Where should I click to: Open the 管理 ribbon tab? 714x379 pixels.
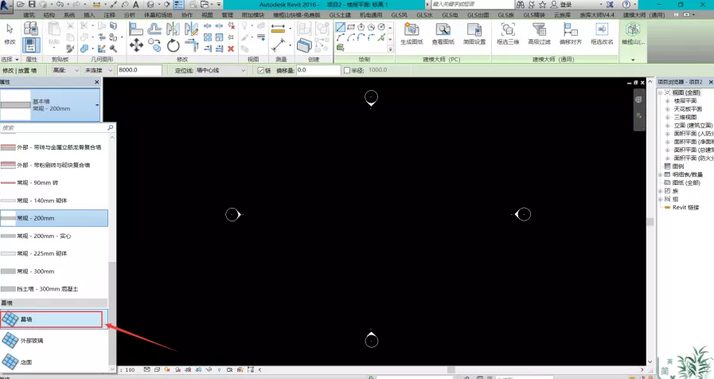point(227,15)
